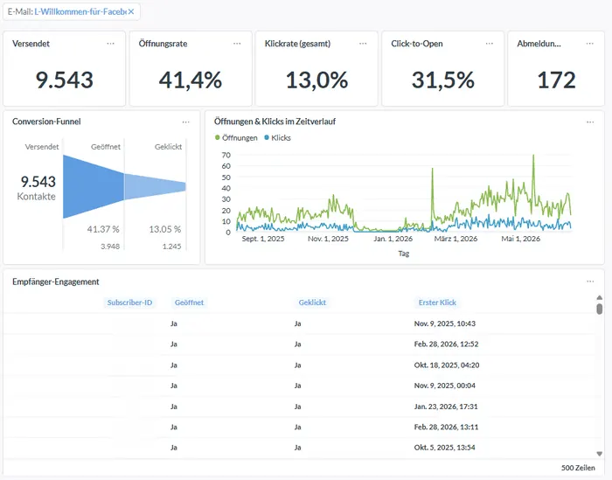Click the Conversion-Funnel card title
Screen dimensions: 612x480
click(46, 122)
